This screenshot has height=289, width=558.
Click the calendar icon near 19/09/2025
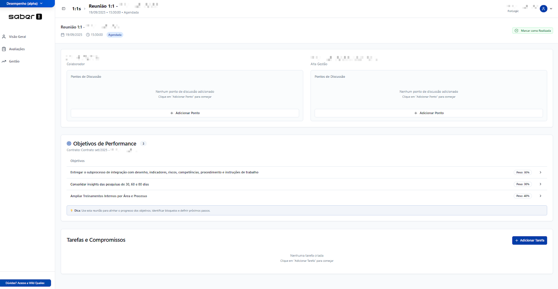point(63,35)
